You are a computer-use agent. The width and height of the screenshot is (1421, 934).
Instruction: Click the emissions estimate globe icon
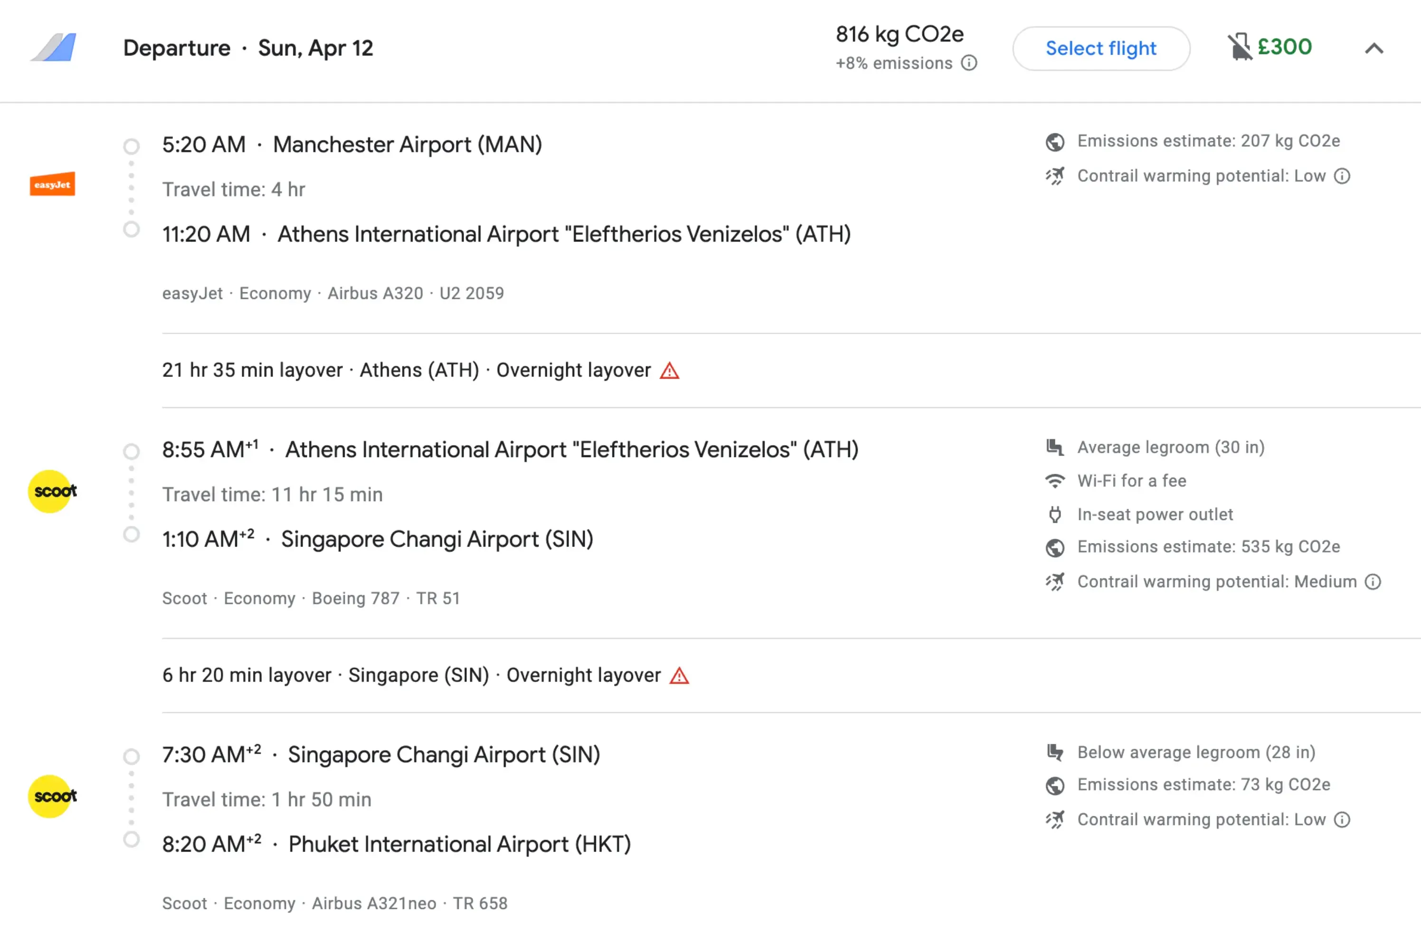pyautogui.click(x=1055, y=142)
